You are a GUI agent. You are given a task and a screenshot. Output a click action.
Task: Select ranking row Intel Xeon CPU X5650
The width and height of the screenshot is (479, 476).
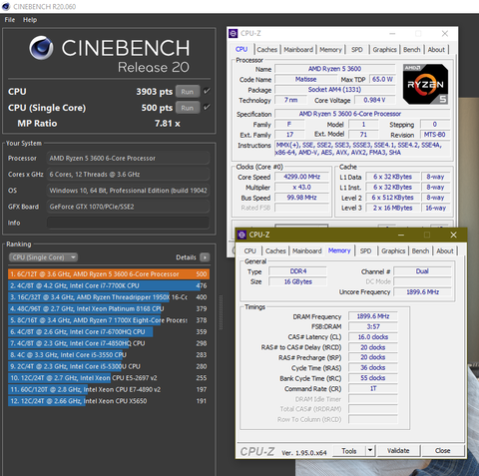click(x=109, y=401)
